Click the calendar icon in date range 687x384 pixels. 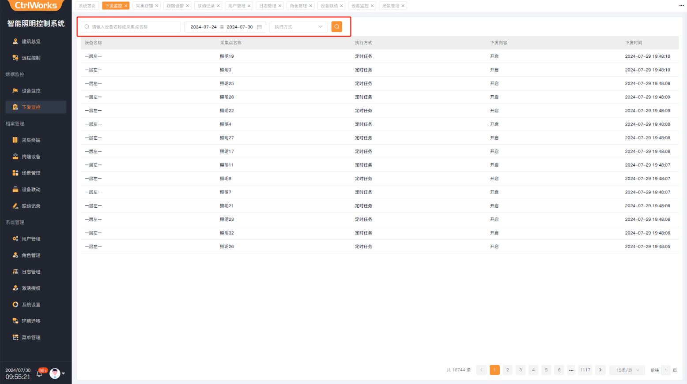(259, 27)
